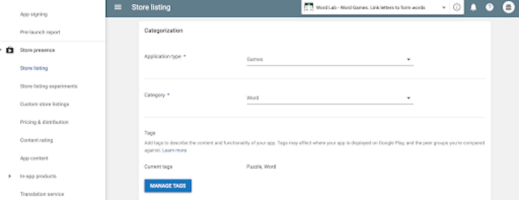This screenshot has width=519, height=200.
Task: Open the account avatar menu
Action: (508, 7)
